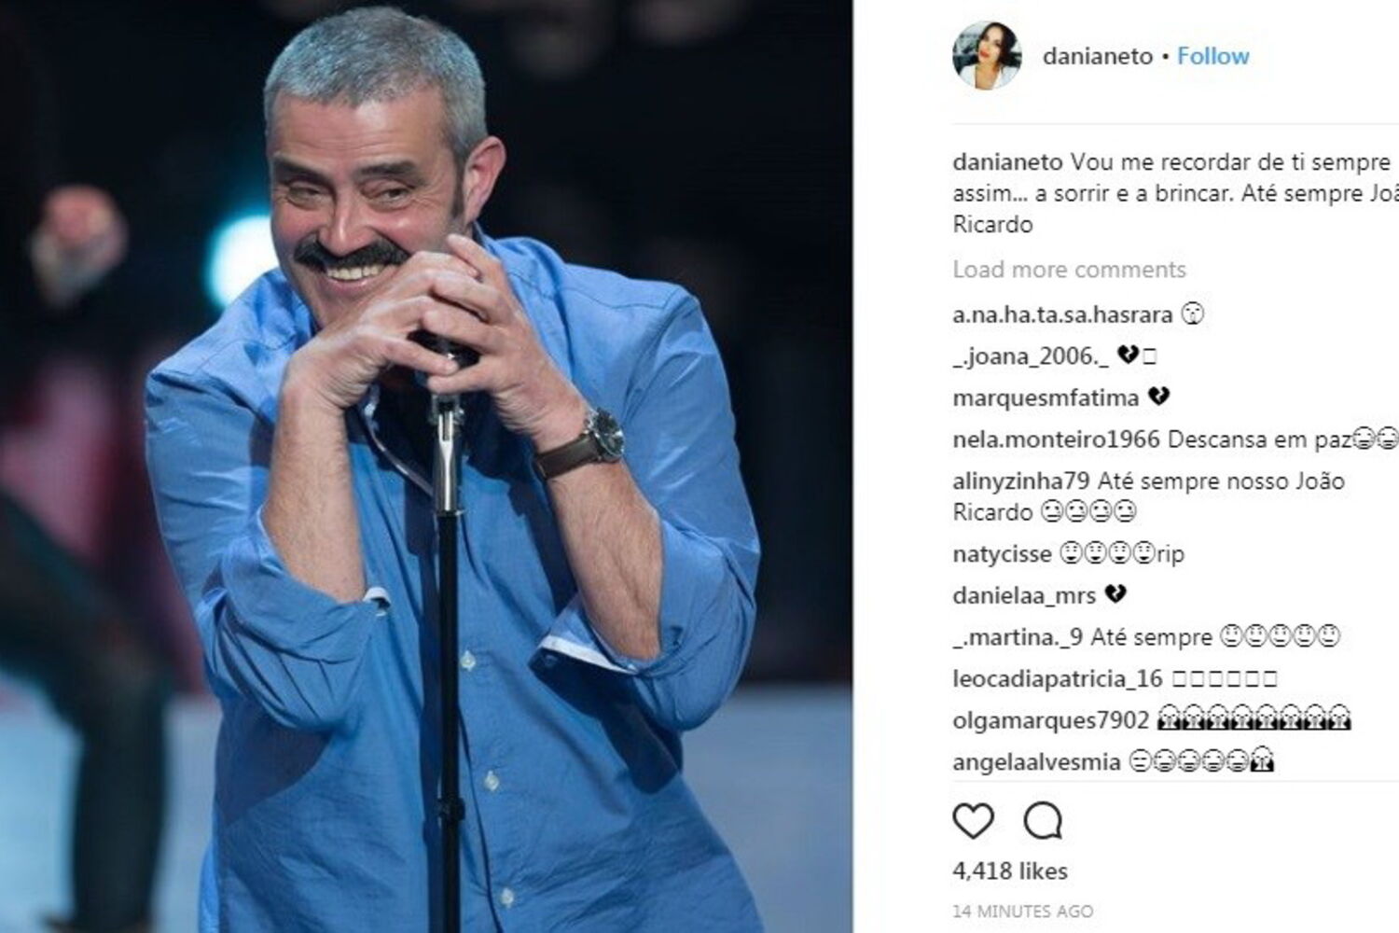Open marquesmfatima's profile
The width and height of the screenshot is (1399, 933).
tap(1046, 397)
